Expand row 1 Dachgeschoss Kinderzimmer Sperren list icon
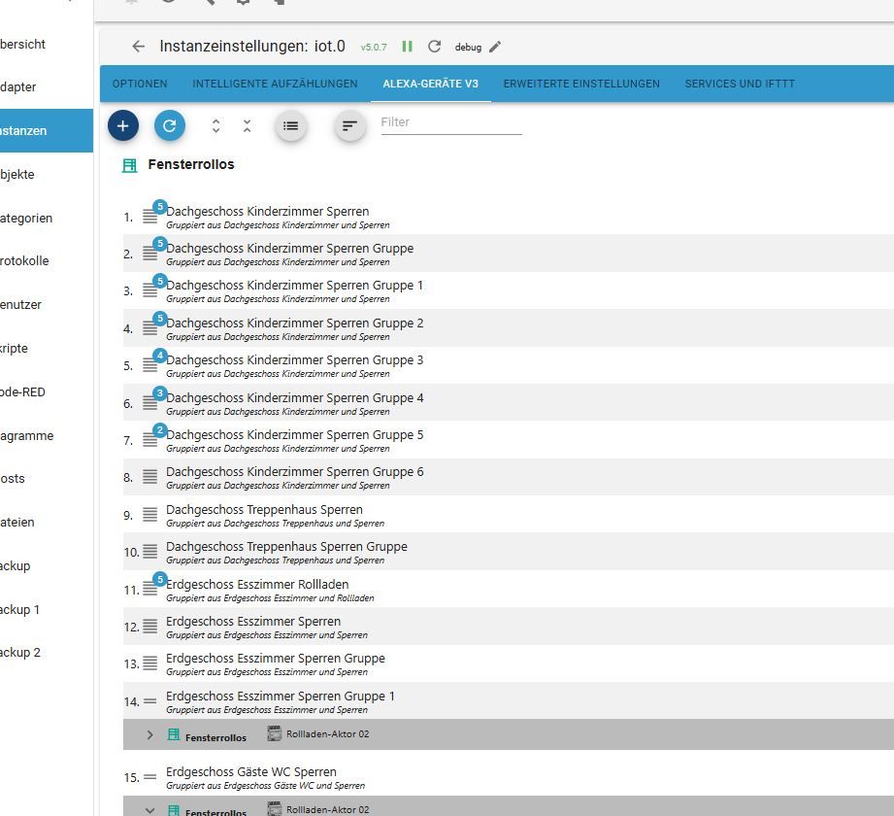 coord(149,217)
